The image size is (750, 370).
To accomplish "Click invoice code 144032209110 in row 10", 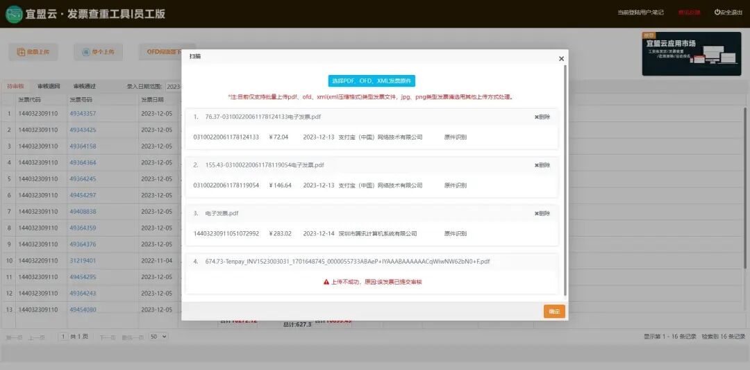I will coord(37,260).
